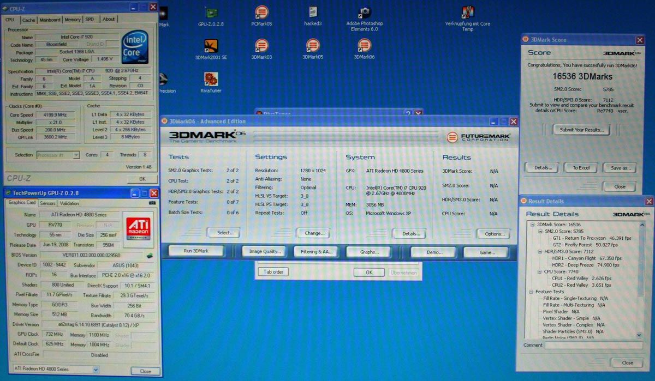655x381 pixels.
Task: Switch to the Memory tab in CPU-Z
Action: coord(73,20)
